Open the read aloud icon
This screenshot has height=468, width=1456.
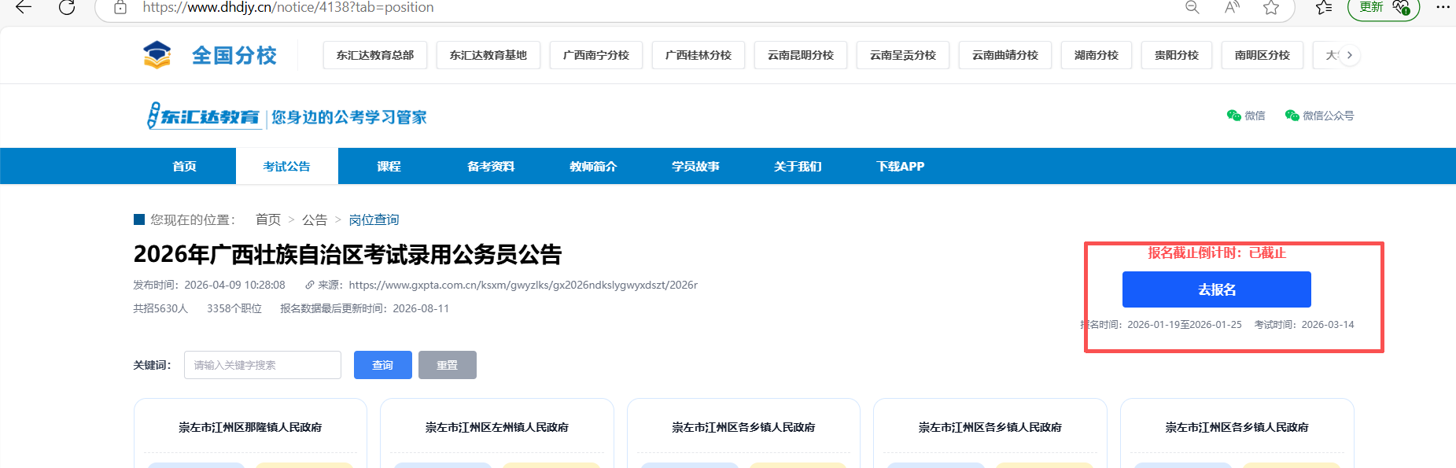(1232, 7)
